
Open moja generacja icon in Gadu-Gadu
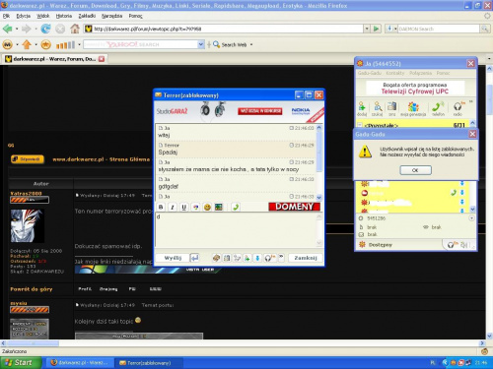tap(413, 108)
